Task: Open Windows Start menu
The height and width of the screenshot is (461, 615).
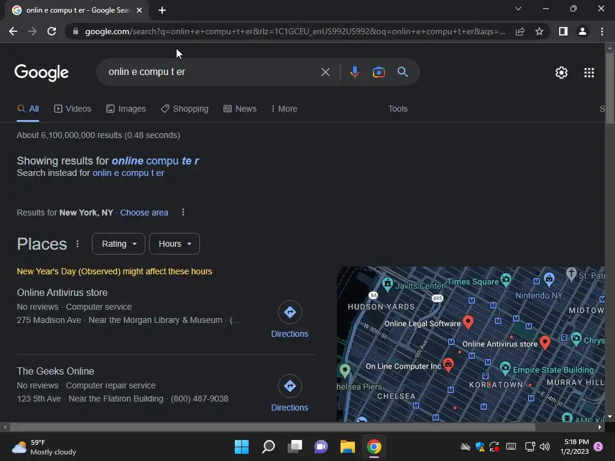Action: pyautogui.click(x=241, y=447)
